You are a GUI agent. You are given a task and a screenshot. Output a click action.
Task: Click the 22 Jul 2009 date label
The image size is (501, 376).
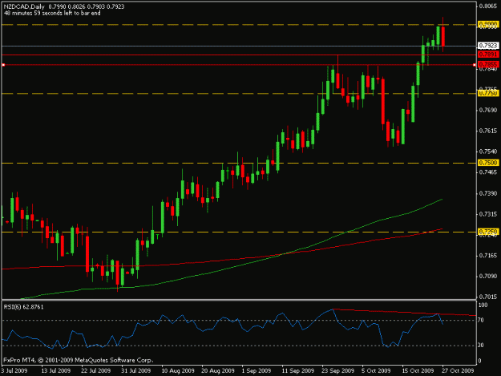coord(96,370)
